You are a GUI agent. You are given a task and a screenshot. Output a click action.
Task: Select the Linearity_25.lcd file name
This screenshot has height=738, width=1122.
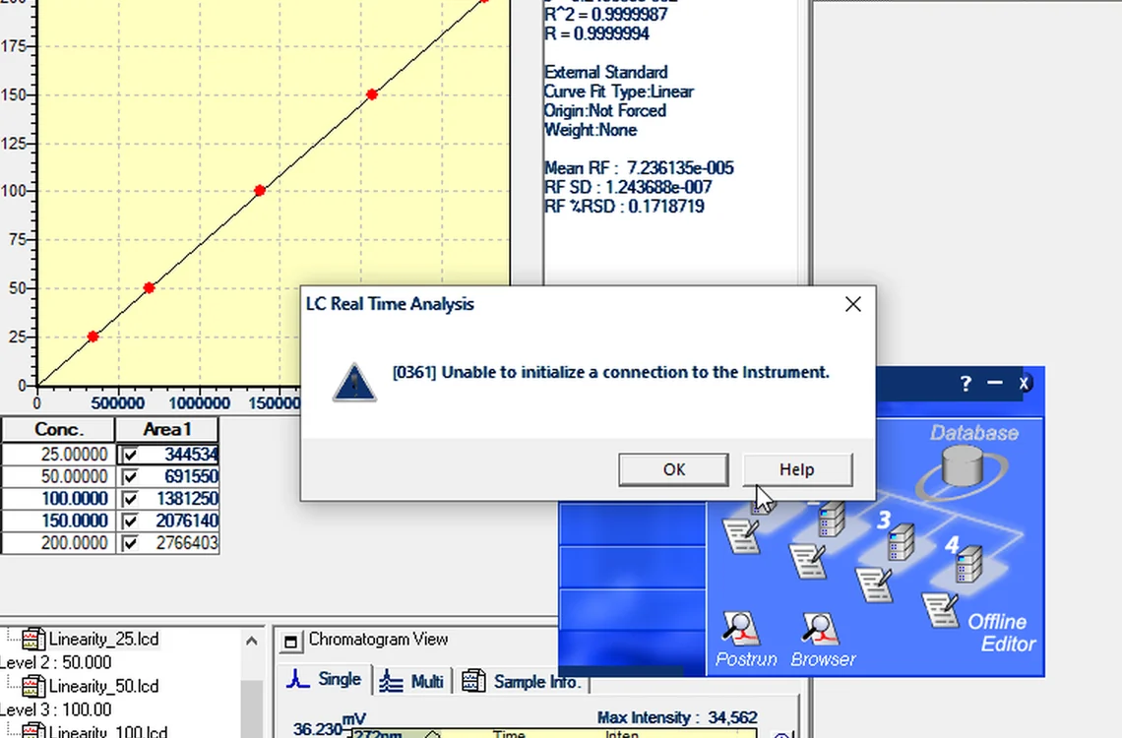tap(103, 639)
